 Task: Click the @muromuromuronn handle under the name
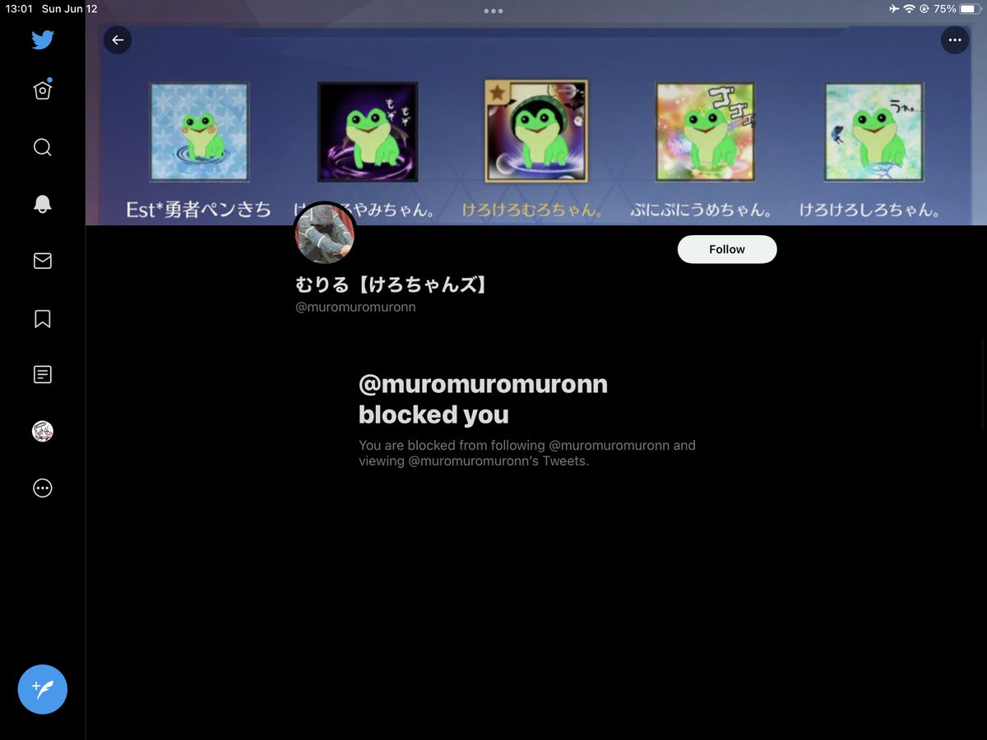[x=355, y=307]
